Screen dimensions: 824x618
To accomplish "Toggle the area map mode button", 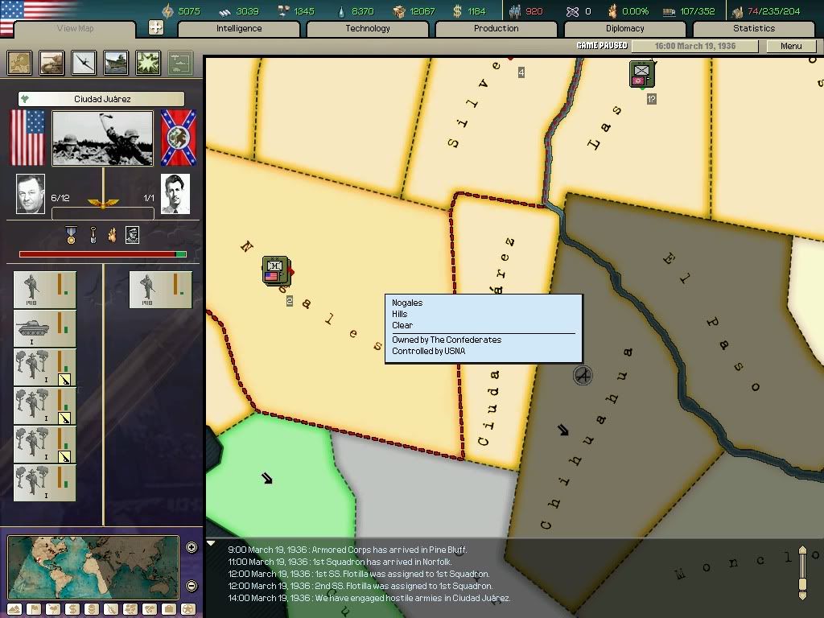I will (x=150, y=609).
